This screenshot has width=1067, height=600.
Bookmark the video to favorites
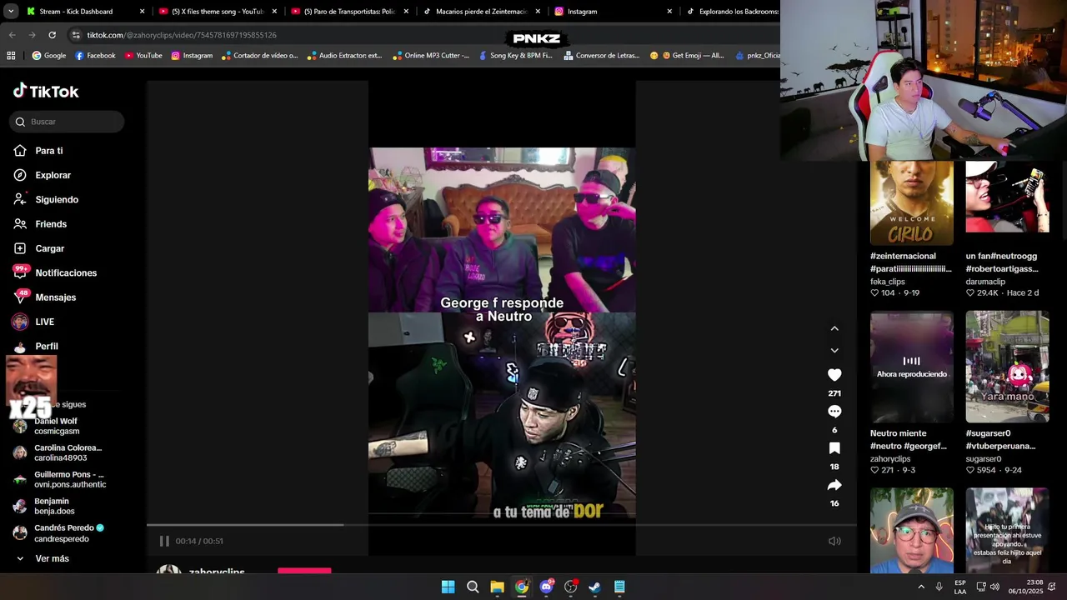(x=834, y=448)
